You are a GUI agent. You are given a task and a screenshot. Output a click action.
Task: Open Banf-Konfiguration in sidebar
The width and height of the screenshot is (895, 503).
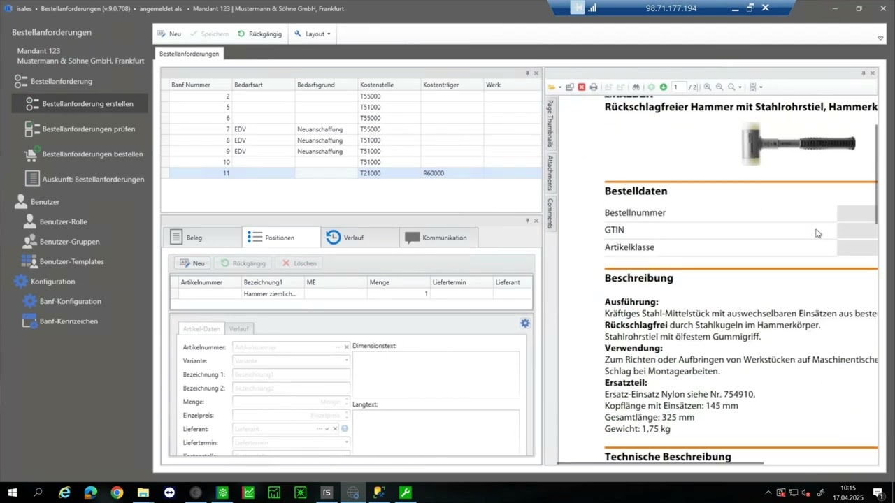(x=62, y=301)
